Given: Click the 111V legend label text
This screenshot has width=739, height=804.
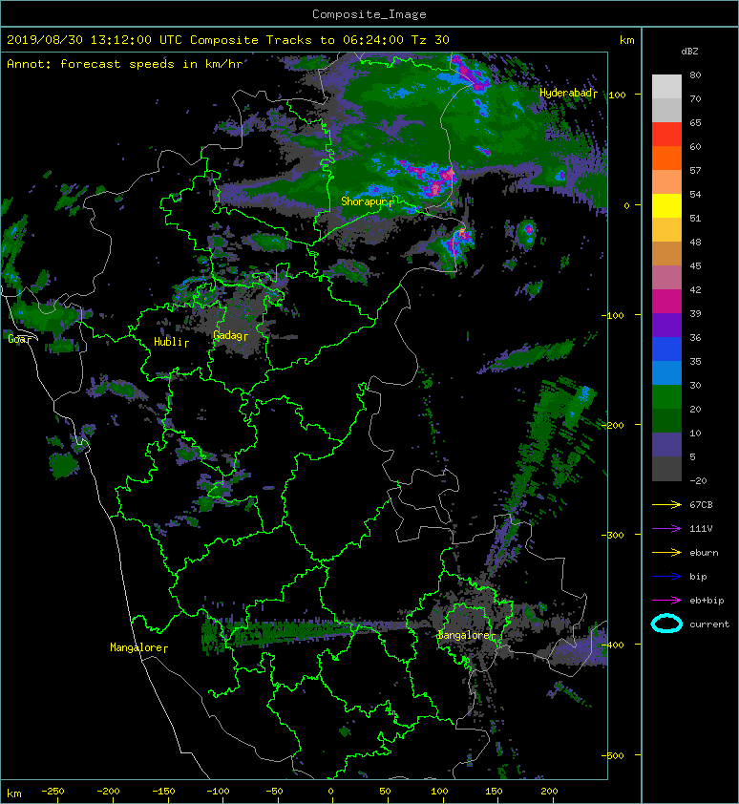Looking at the screenshot, I should coord(701,528).
